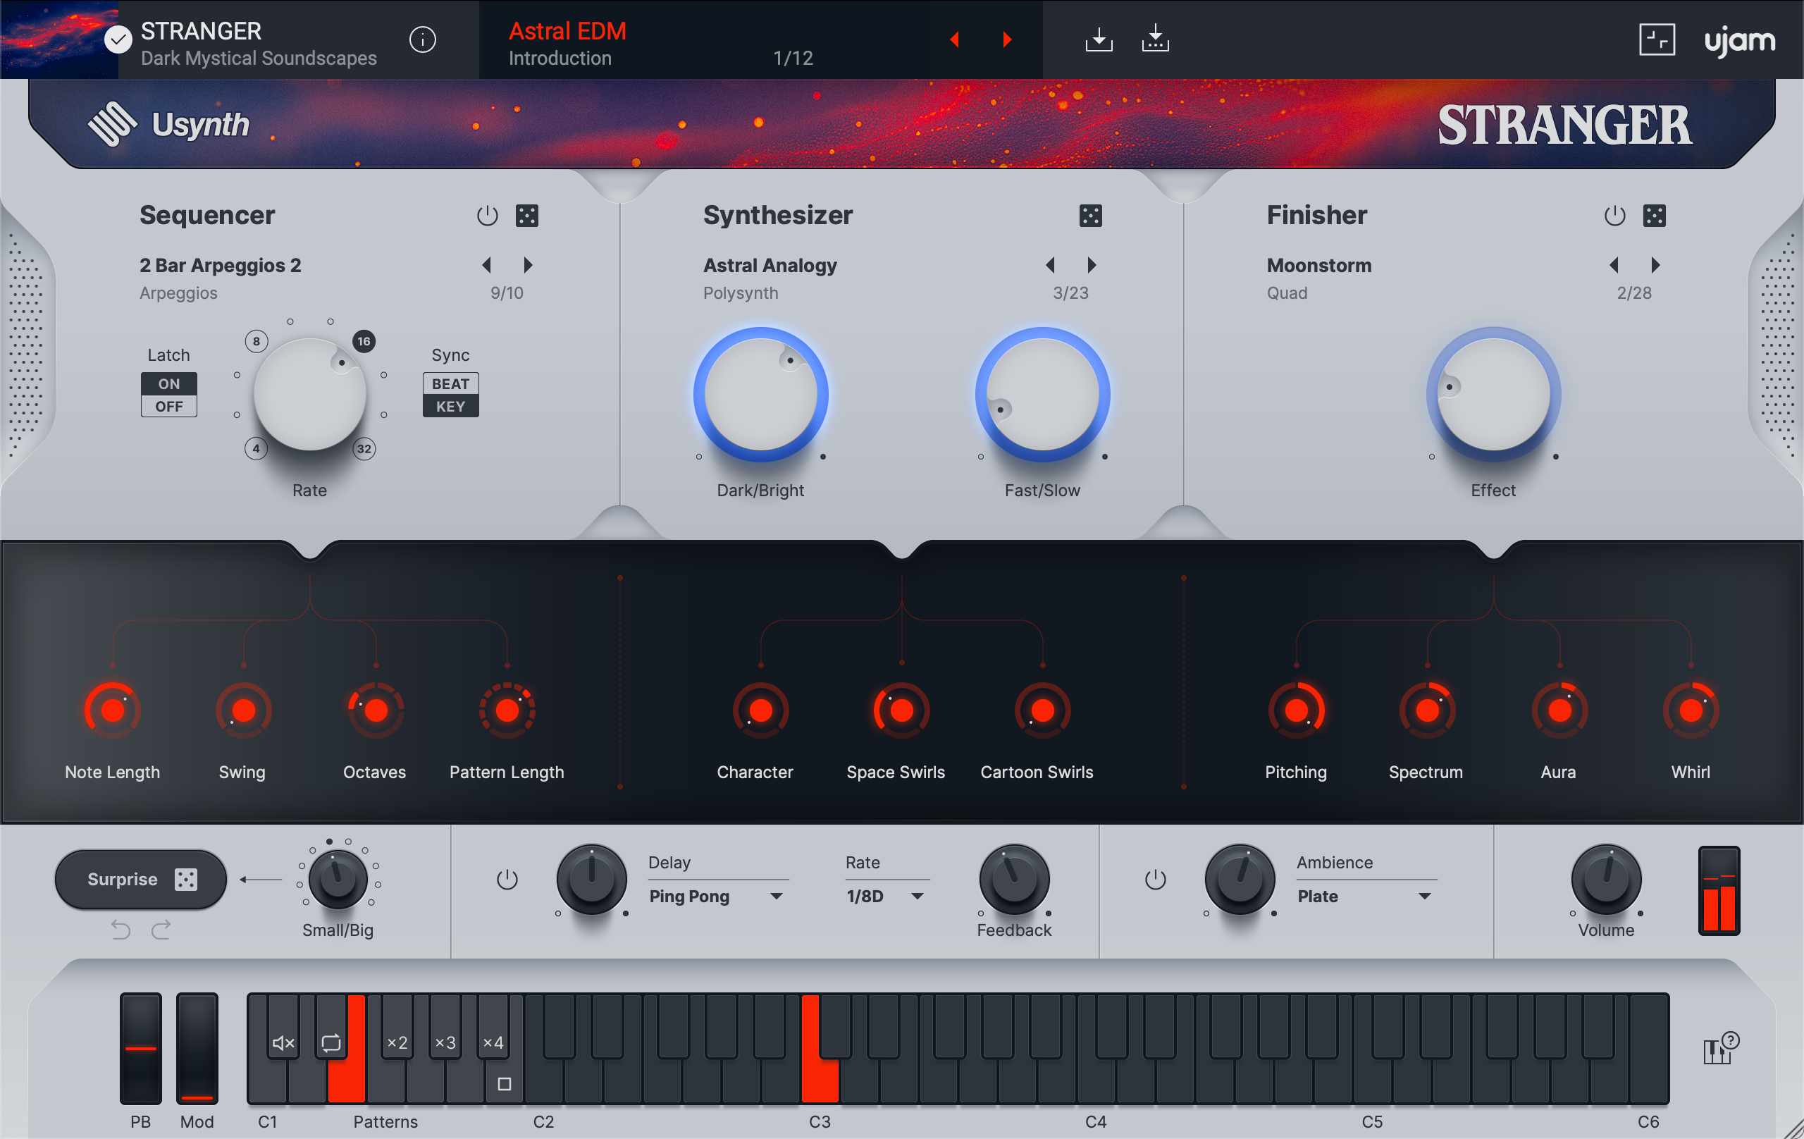
Task: Change Sync from BEAT to KEY
Action: (450, 406)
